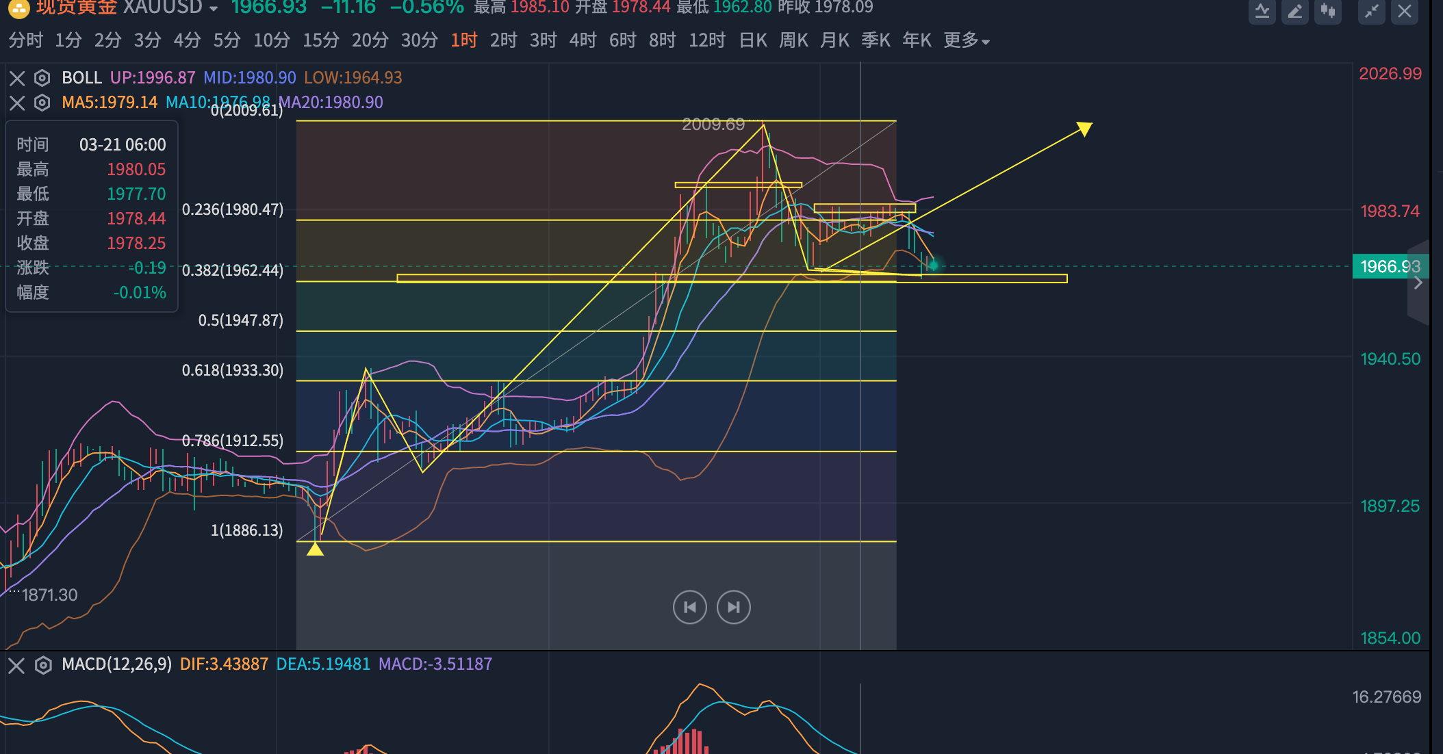Remove the MACD indicator with X
This screenshot has width=1443, height=754.
pyautogui.click(x=16, y=665)
